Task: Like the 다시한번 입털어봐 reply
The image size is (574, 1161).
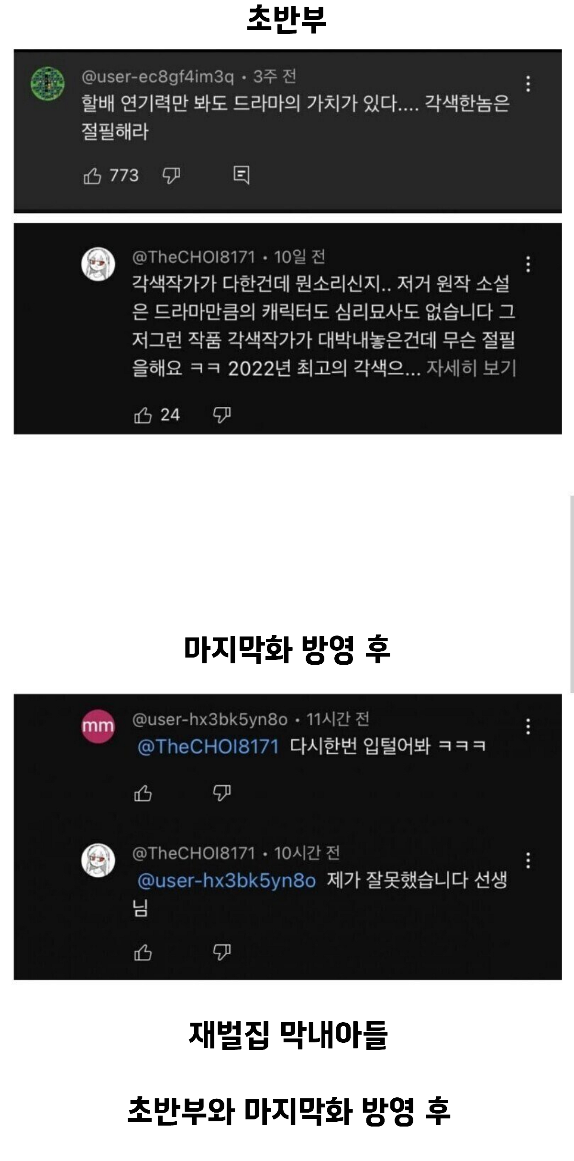Action: [143, 793]
